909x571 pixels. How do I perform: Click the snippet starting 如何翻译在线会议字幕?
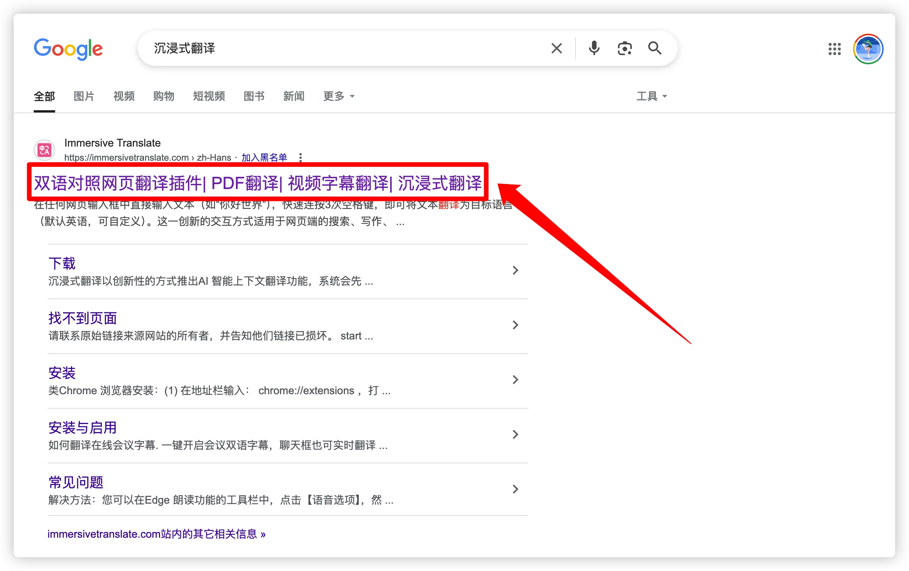click(x=218, y=445)
